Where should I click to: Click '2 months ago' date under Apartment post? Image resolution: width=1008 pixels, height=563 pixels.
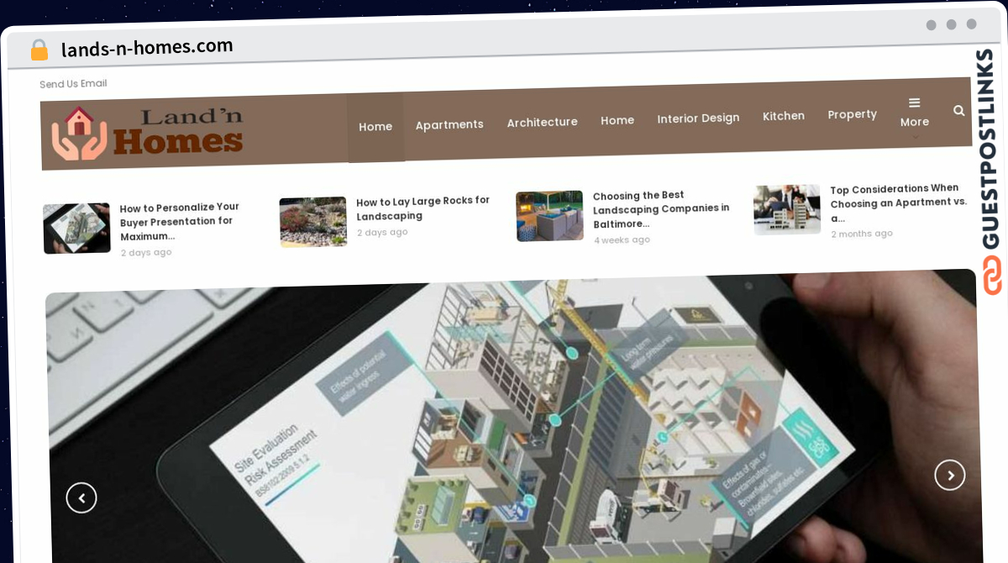[x=862, y=234]
